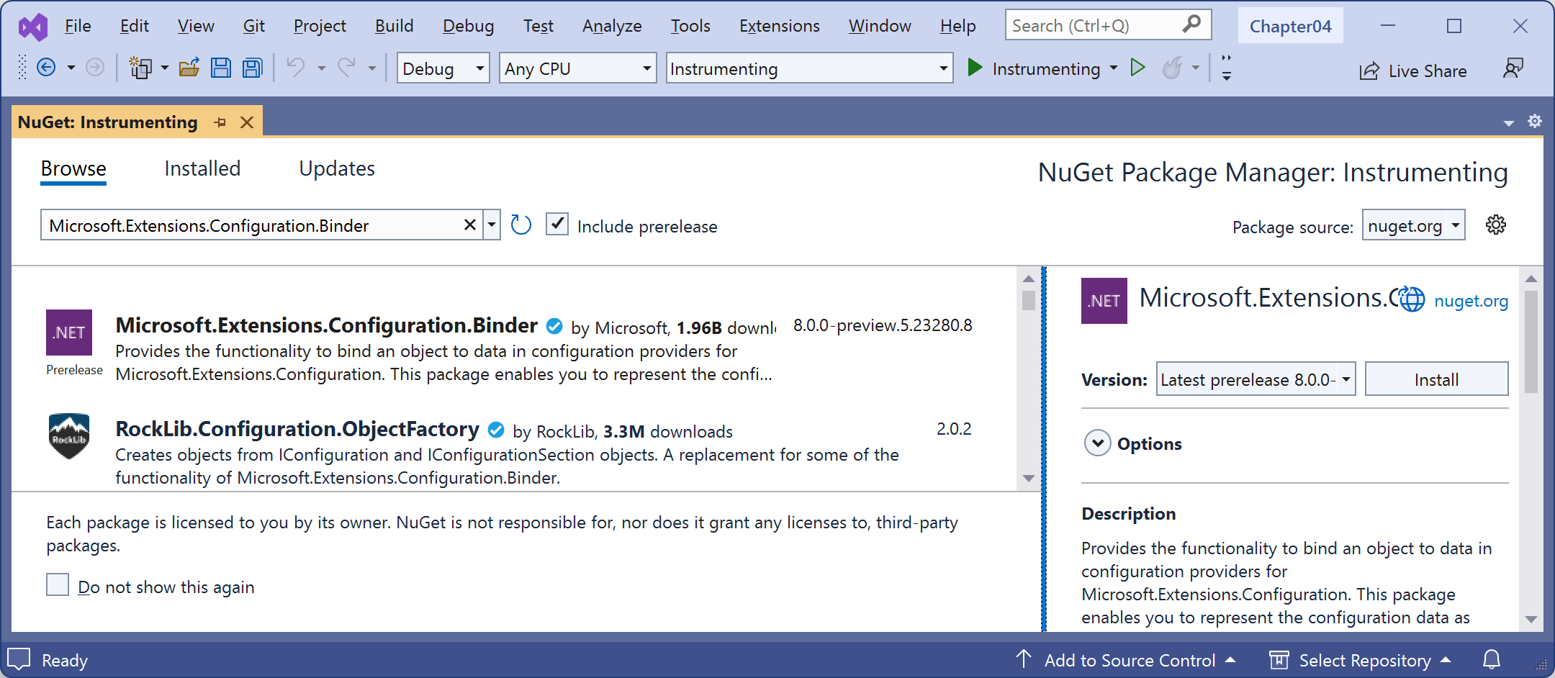This screenshot has width=1555, height=678.
Task: Clear the package search box text
Action: [x=470, y=225]
